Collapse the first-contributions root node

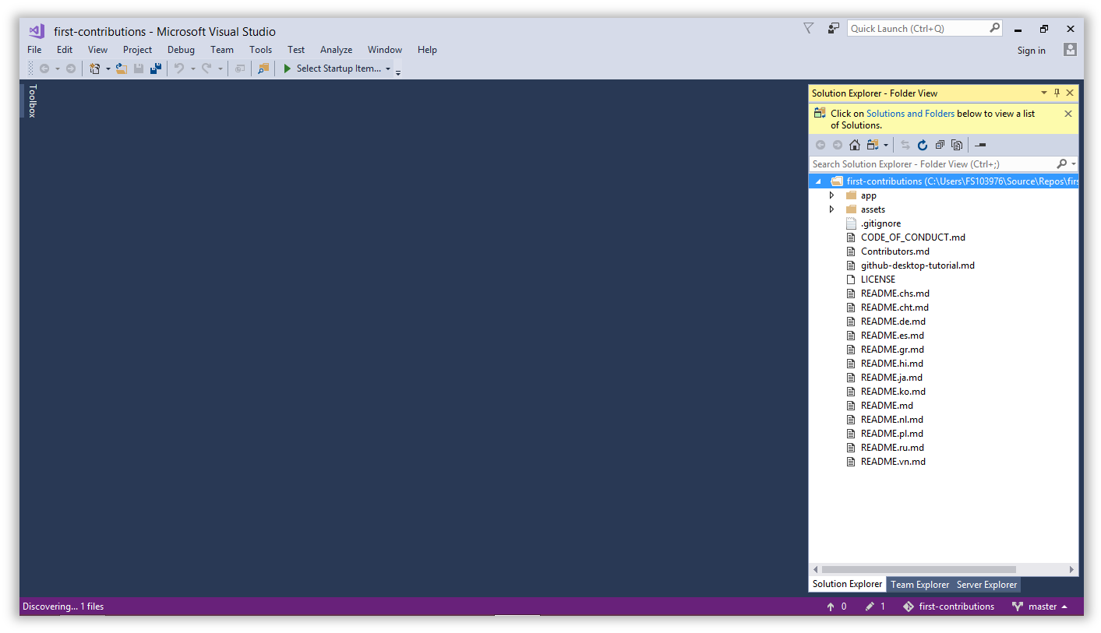[x=818, y=181]
